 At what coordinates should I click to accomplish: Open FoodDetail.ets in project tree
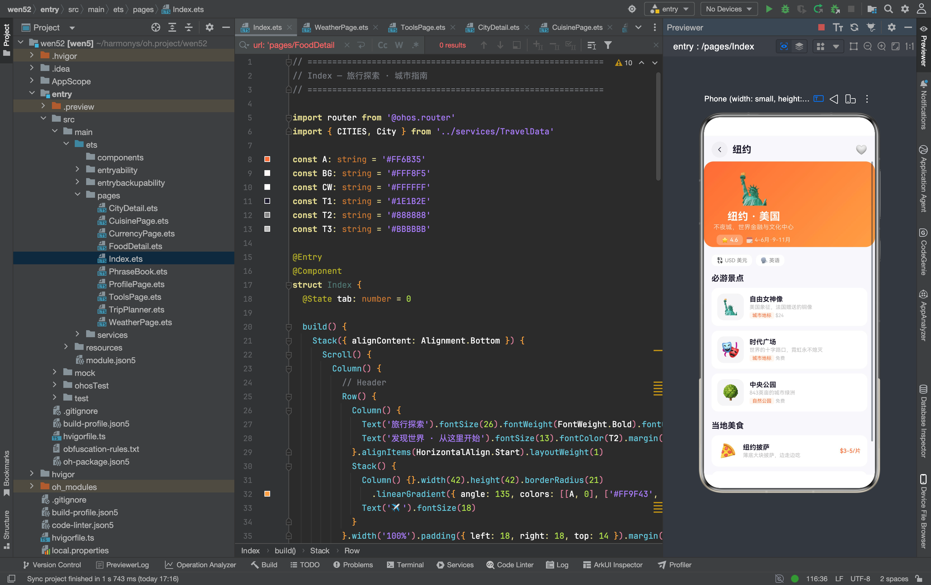[135, 246]
